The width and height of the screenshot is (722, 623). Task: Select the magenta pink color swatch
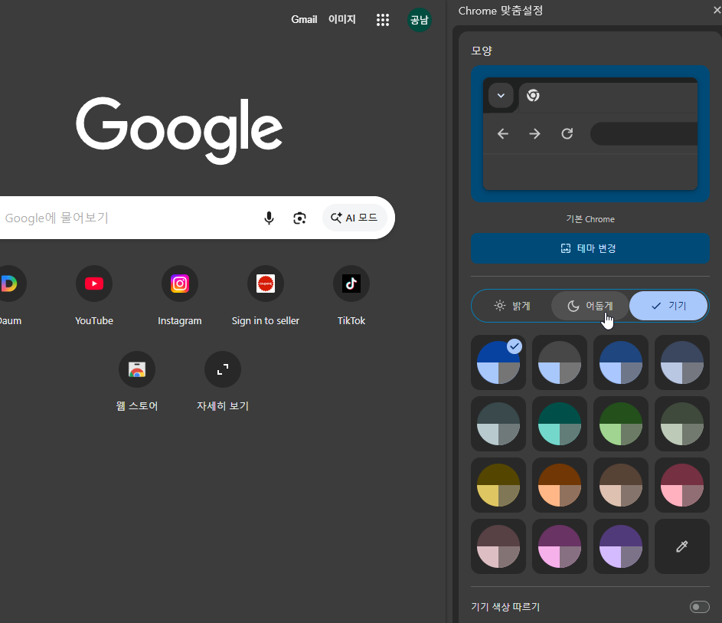click(x=560, y=546)
